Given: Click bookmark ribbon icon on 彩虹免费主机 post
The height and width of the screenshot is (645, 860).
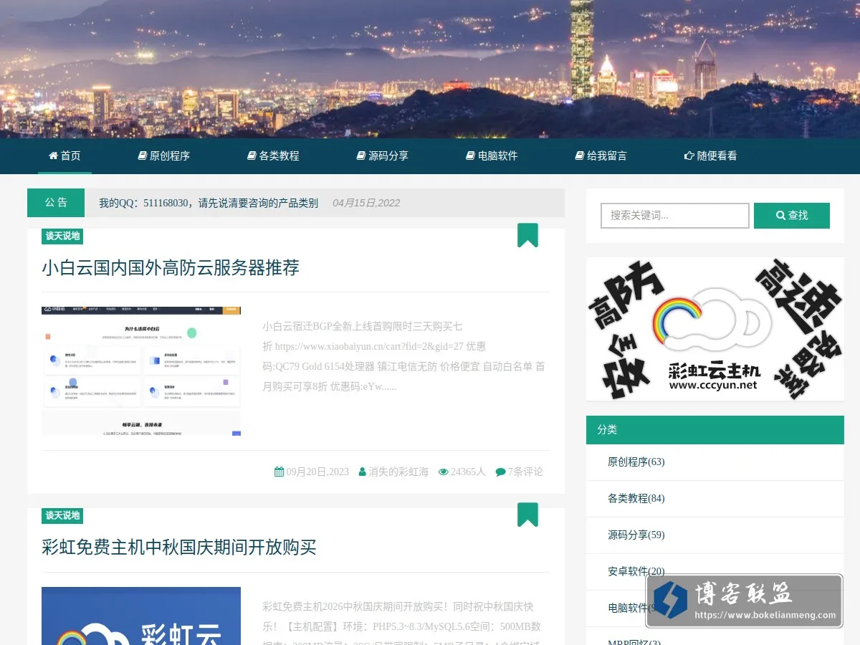Looking at the screenshot, I should (x=527, y=515).
